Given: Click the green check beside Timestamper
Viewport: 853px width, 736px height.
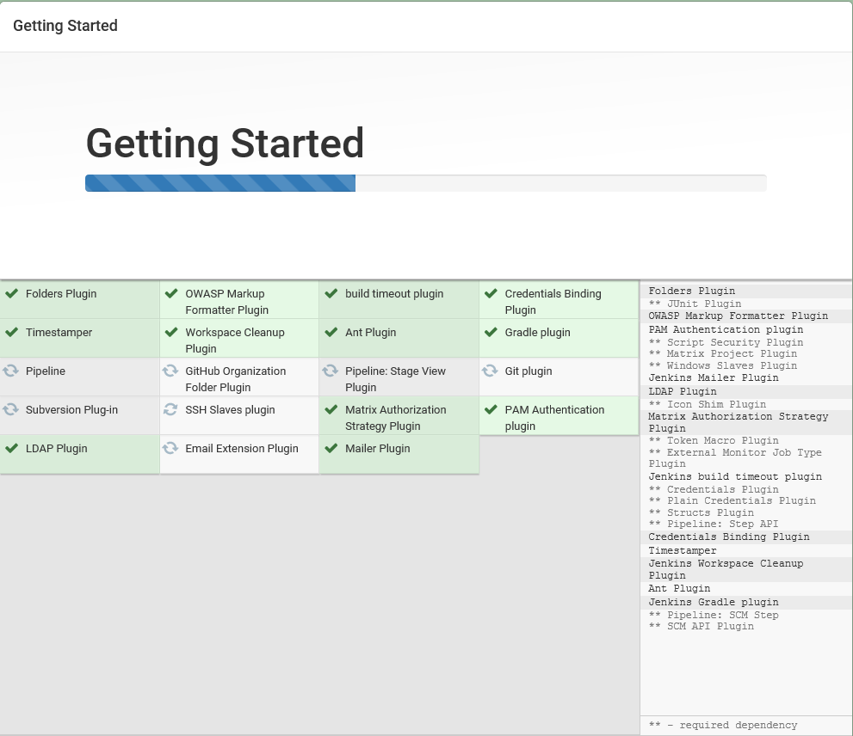Looking at the screenshot, I should click(11, 332).
